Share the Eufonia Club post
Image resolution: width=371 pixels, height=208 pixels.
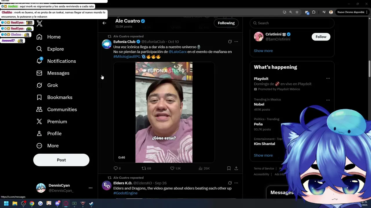pyautogui.click(x=236, y=168)
